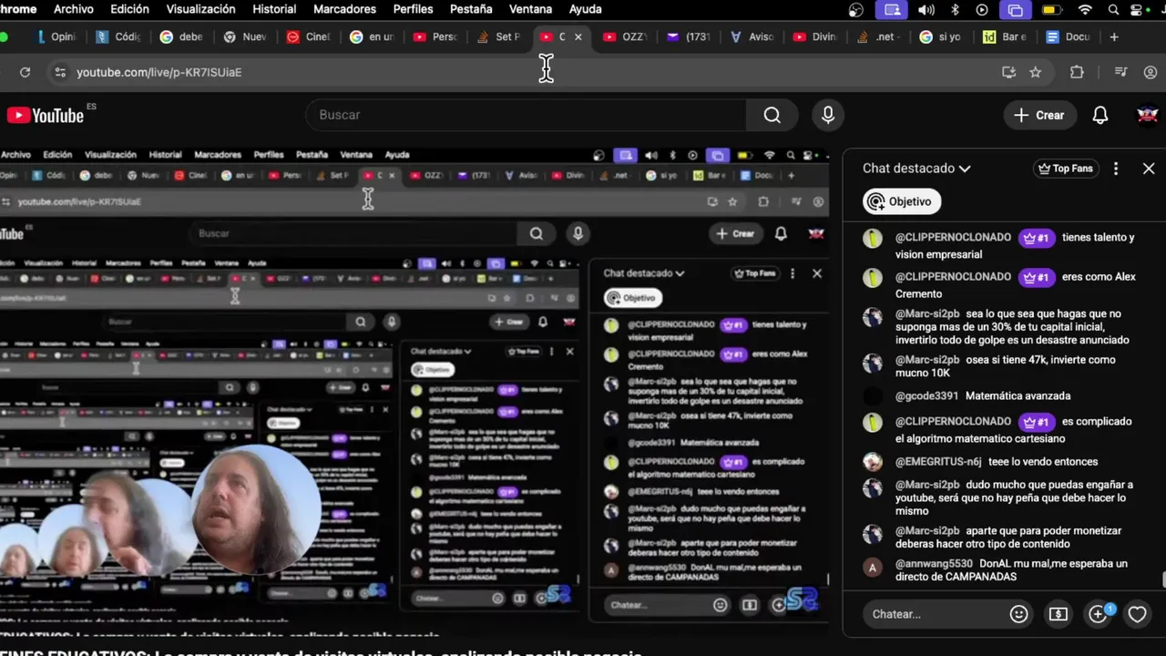Reload the current page
The width and height of the screenshot is (1166, 656).
pos(25,72)
